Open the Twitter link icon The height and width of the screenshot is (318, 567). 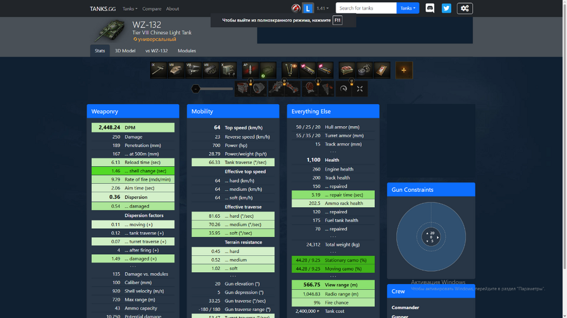click(x=446, y=8)
